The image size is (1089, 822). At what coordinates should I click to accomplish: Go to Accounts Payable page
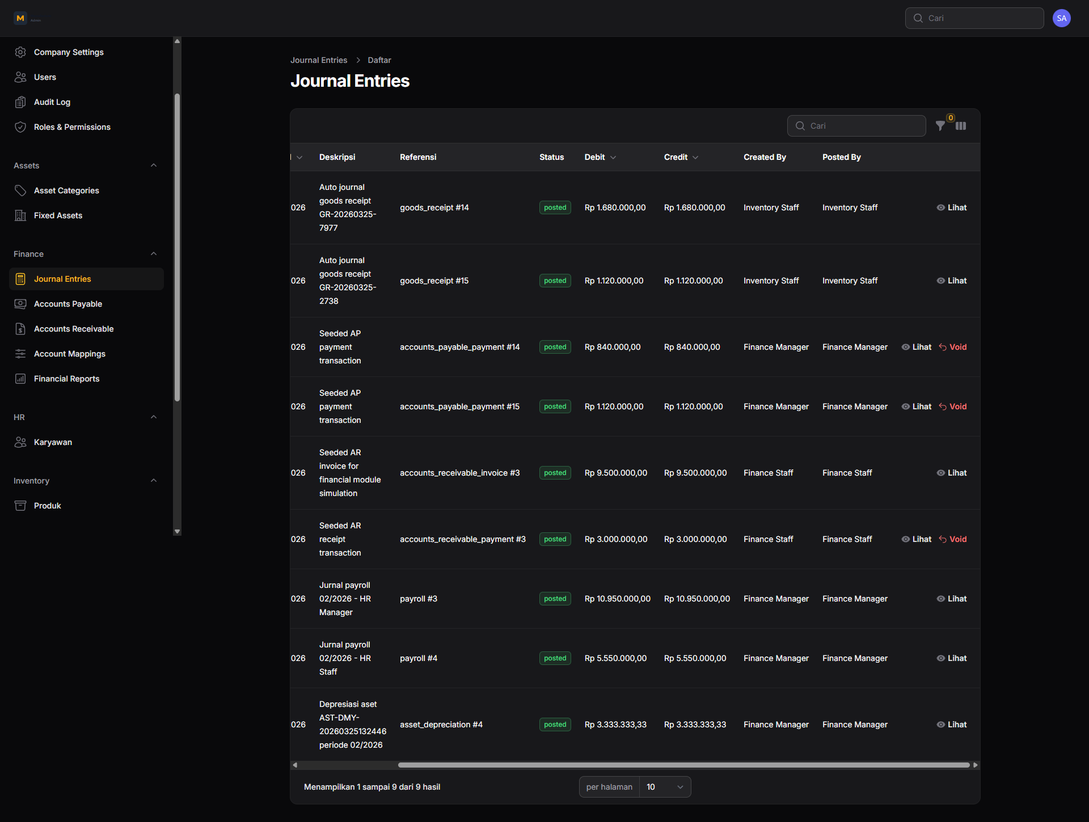coord(86,304)
